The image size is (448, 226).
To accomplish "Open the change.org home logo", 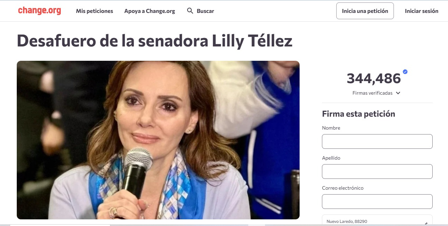I will click(39, 11).
